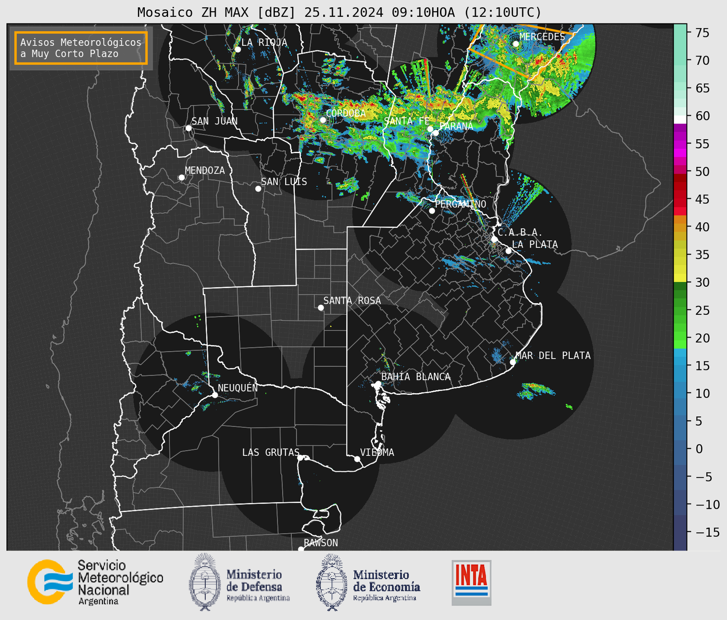Click the white 60 dBZ color band
The height and width of the screenshot is (620, 727).
pos(680,119)
